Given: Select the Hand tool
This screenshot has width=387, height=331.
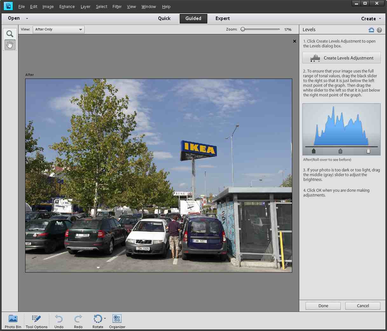Looking at the screenshot, I should click(x=10, y=45).
